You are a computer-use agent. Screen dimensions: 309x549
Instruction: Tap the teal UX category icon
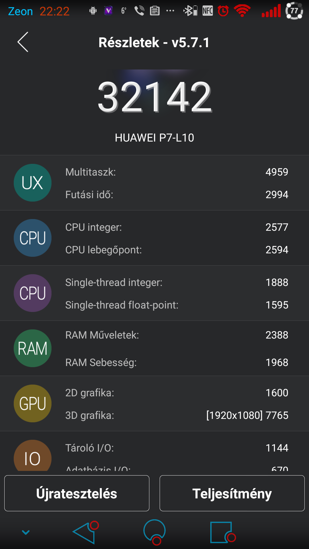pos(33,183)
